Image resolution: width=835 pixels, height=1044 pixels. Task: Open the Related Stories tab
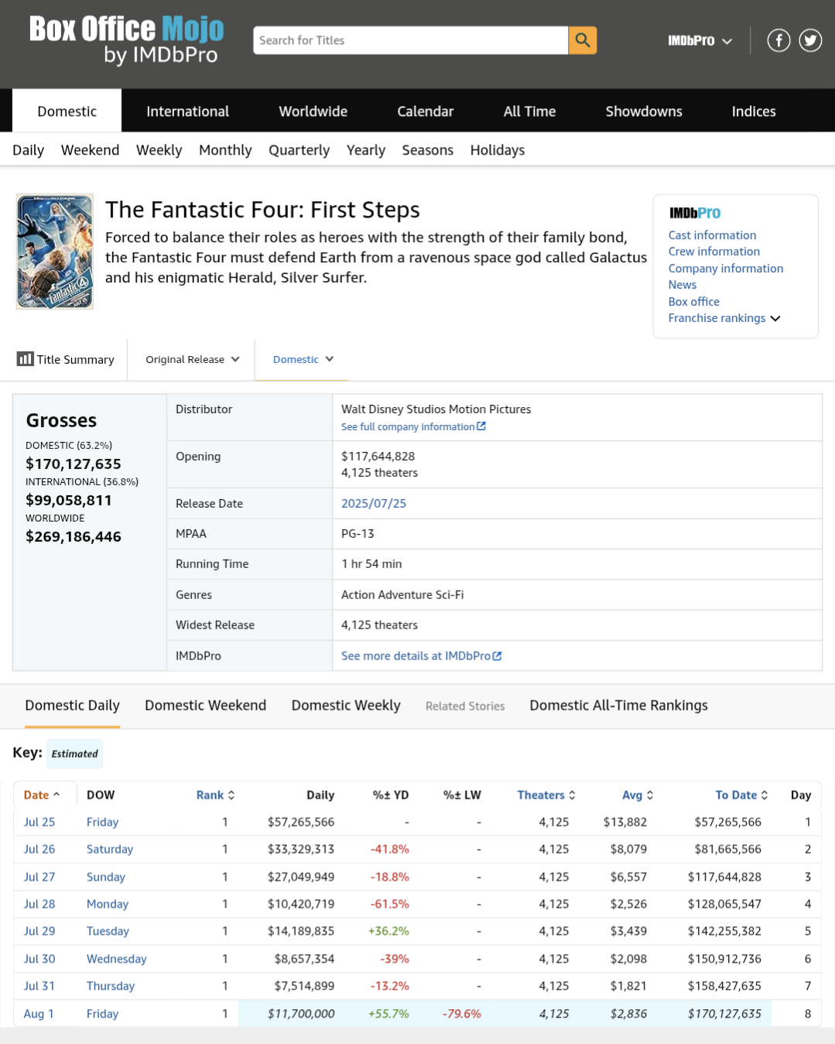[x=465, y=707]
